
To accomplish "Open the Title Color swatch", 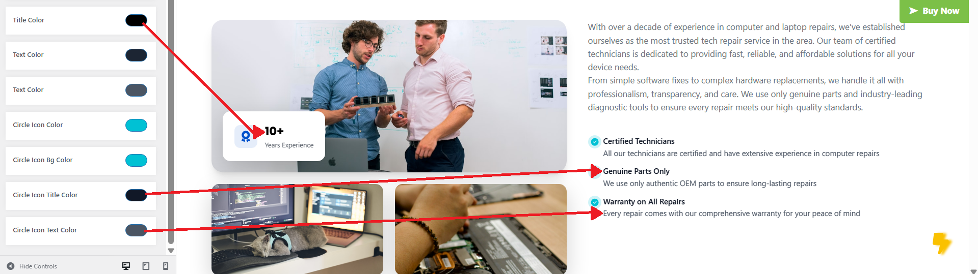I will [x=136, y=20].
